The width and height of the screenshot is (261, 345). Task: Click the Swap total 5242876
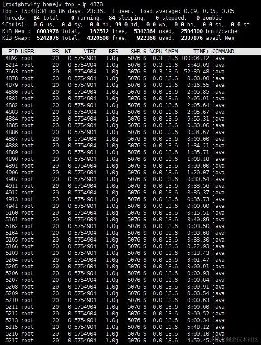(x=47, y=38)
